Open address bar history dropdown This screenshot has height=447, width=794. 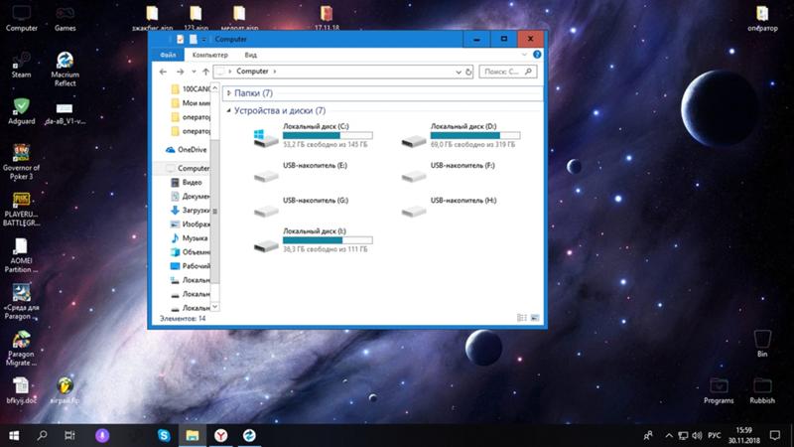click(x=459, y=72)
